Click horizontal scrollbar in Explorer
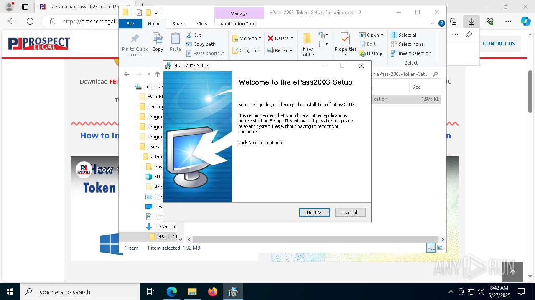535x300 pixels. point(316,239)
